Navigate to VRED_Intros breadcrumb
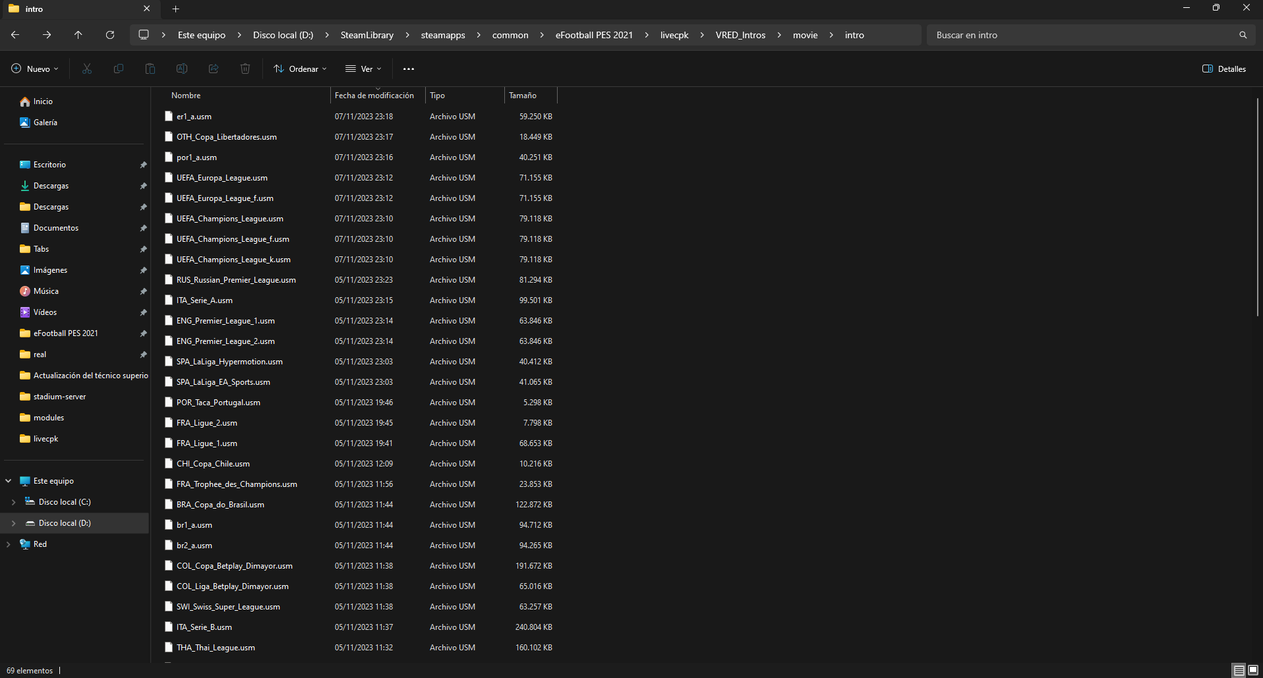The image size is (1263, 678). (740, 35)
